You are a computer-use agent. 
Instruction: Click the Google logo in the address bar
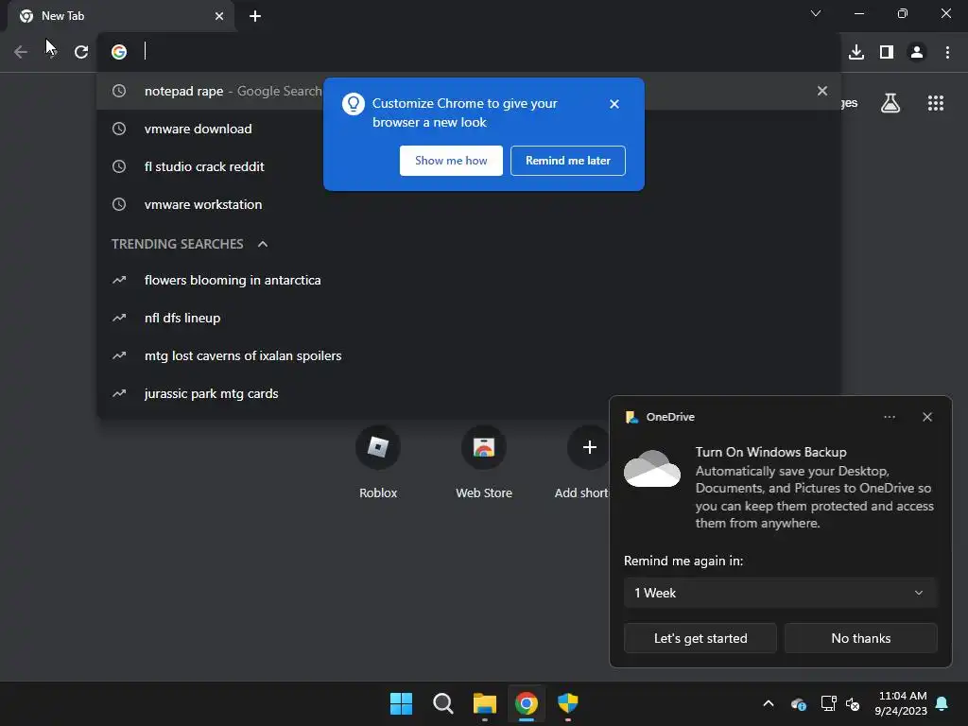coord(119,52)
